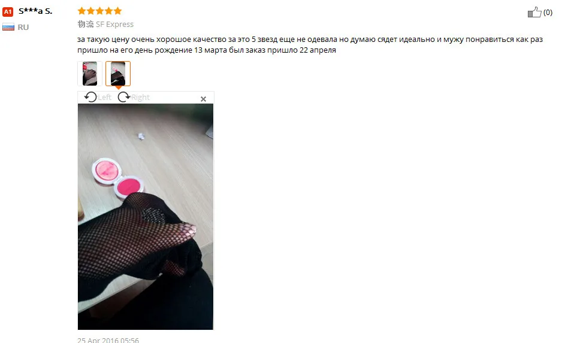Click the 'Right' text label

pos(140,97)
